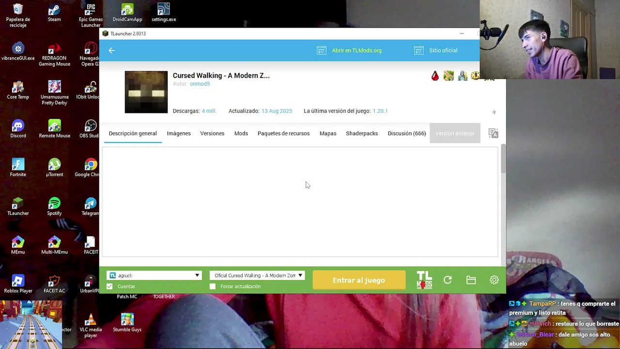Switch to Imágenes tab
Viewport: 620px width, 349px height.
pos(179,133)
